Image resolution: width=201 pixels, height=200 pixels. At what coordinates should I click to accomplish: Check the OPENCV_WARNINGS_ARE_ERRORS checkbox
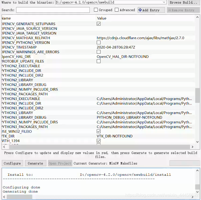click(x=99, y=52)
